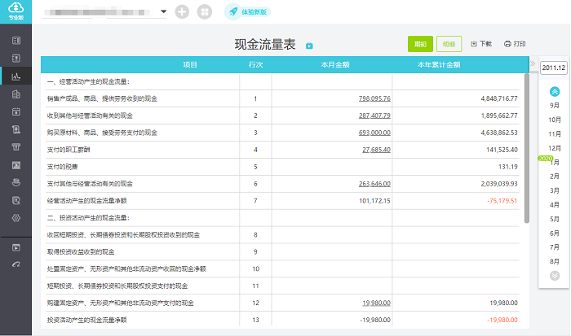Click the gray grid circle icon

coord(204,12)
